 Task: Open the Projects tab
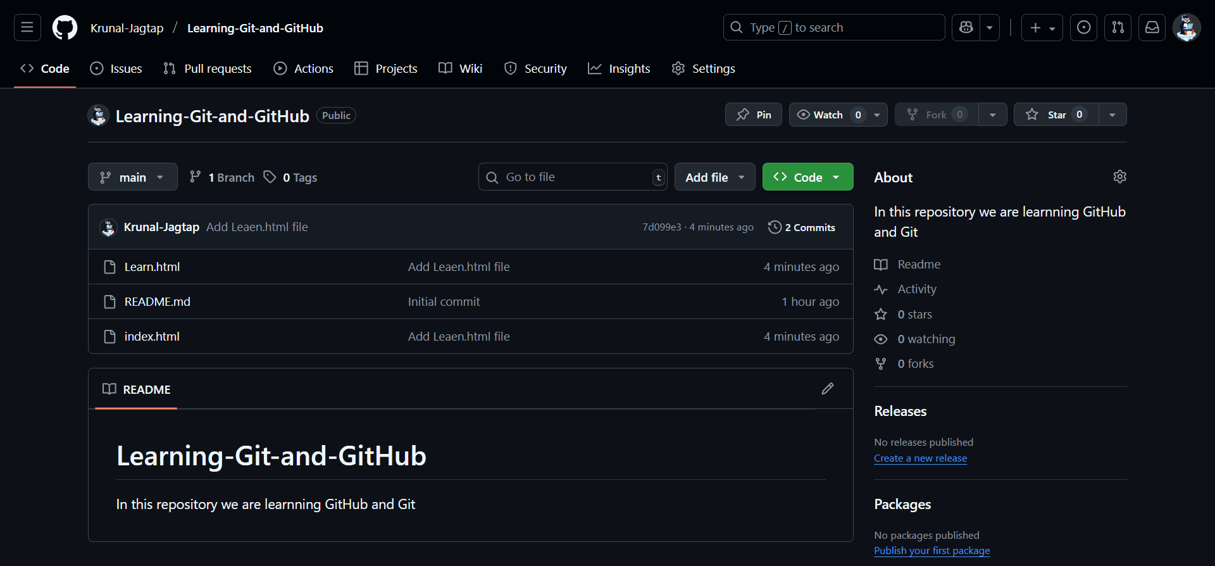point(386,68)
